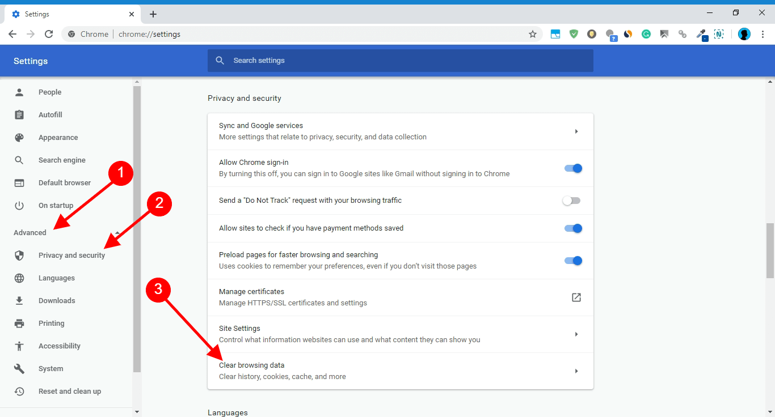Viewport: 775px width, 417px height.
Task: Click the browser forward arrow
Action: tap(31, 34)
